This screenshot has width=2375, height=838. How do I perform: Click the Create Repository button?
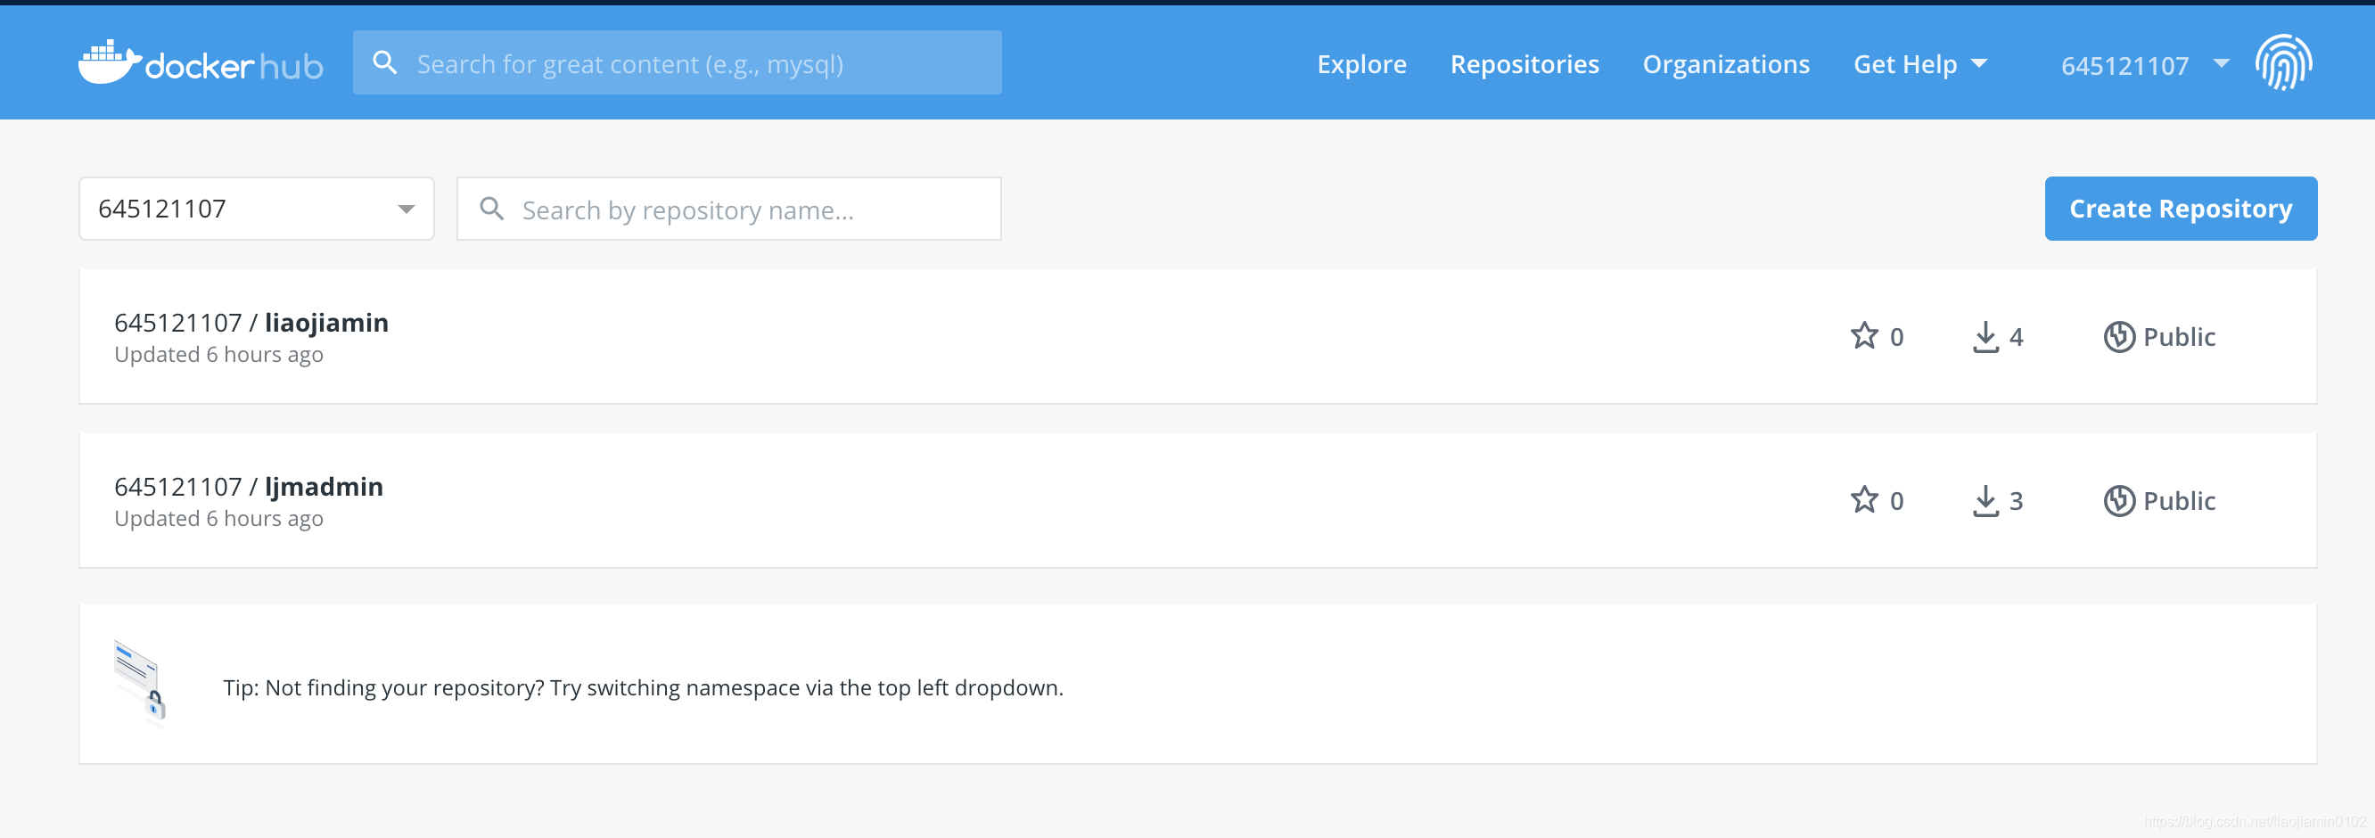coord(2181,209)
